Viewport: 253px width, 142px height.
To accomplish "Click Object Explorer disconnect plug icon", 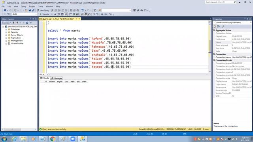I will pos(17,23).
